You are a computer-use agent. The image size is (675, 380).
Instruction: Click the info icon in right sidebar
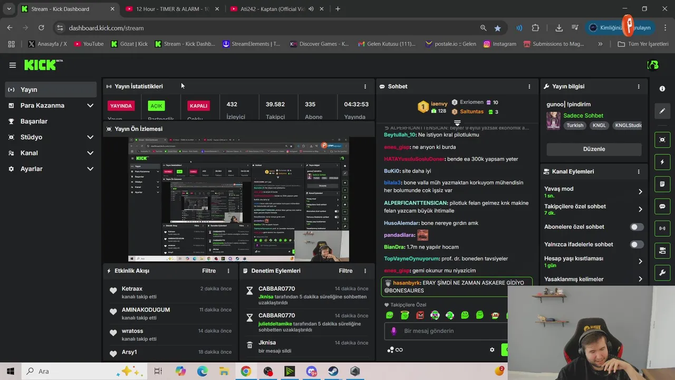pos(662,89)
